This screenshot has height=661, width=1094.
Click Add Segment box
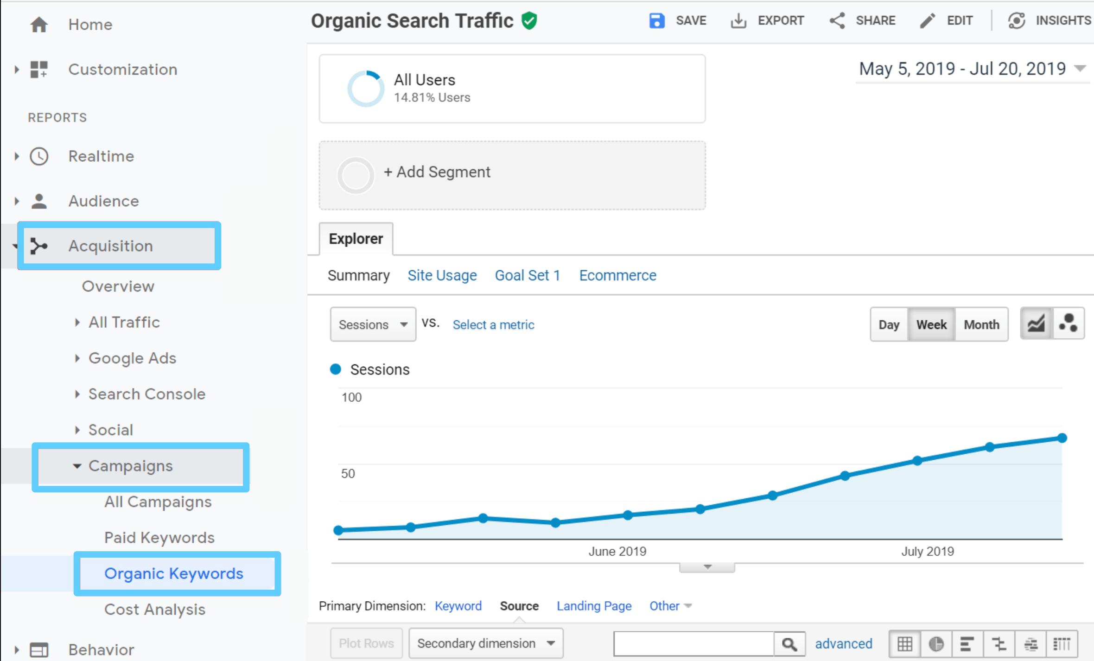pos(512,175)
